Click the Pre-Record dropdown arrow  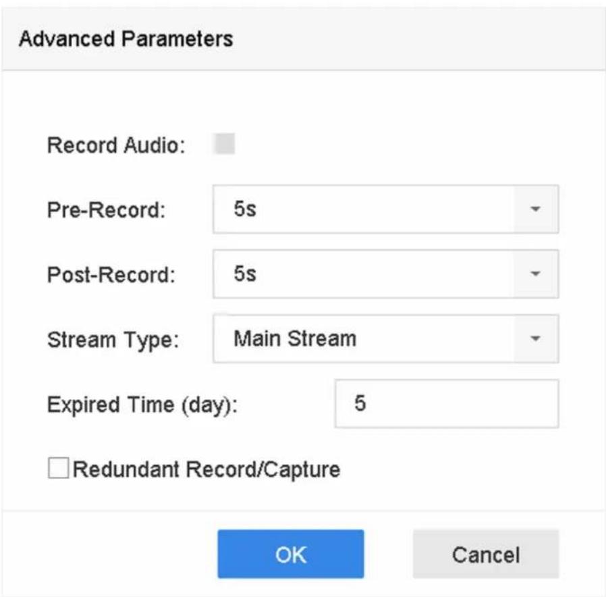536,209
